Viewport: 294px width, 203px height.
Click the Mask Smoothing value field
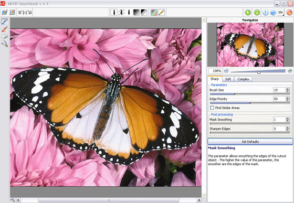279,120
